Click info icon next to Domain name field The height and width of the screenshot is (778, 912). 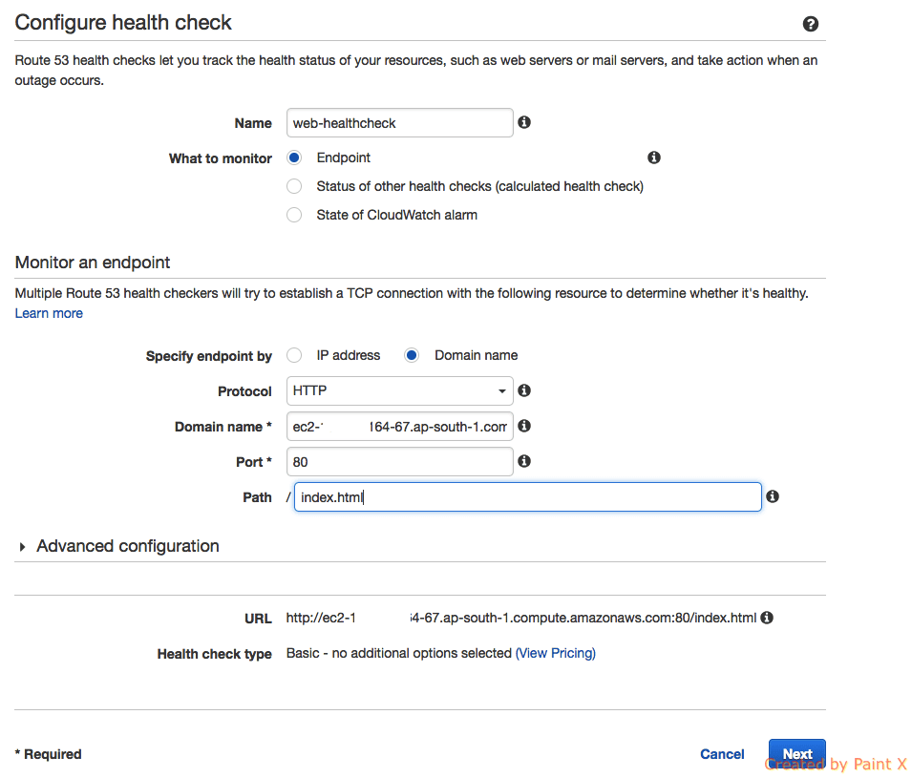(x=524, y=426)
